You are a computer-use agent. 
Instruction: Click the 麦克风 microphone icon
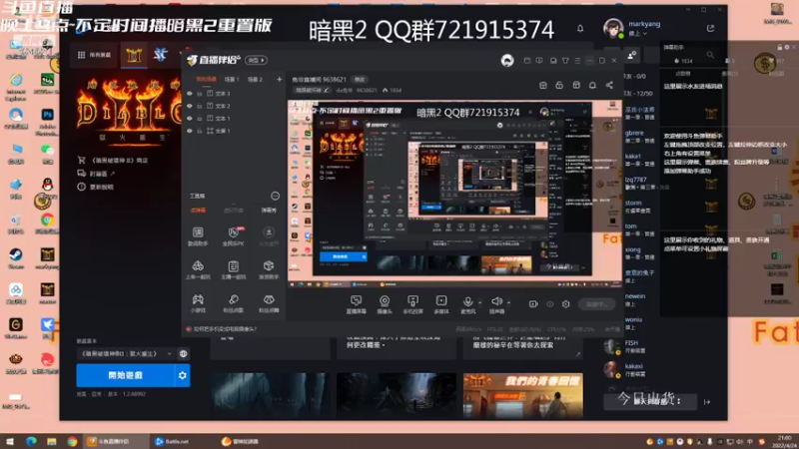coord(467,304)
